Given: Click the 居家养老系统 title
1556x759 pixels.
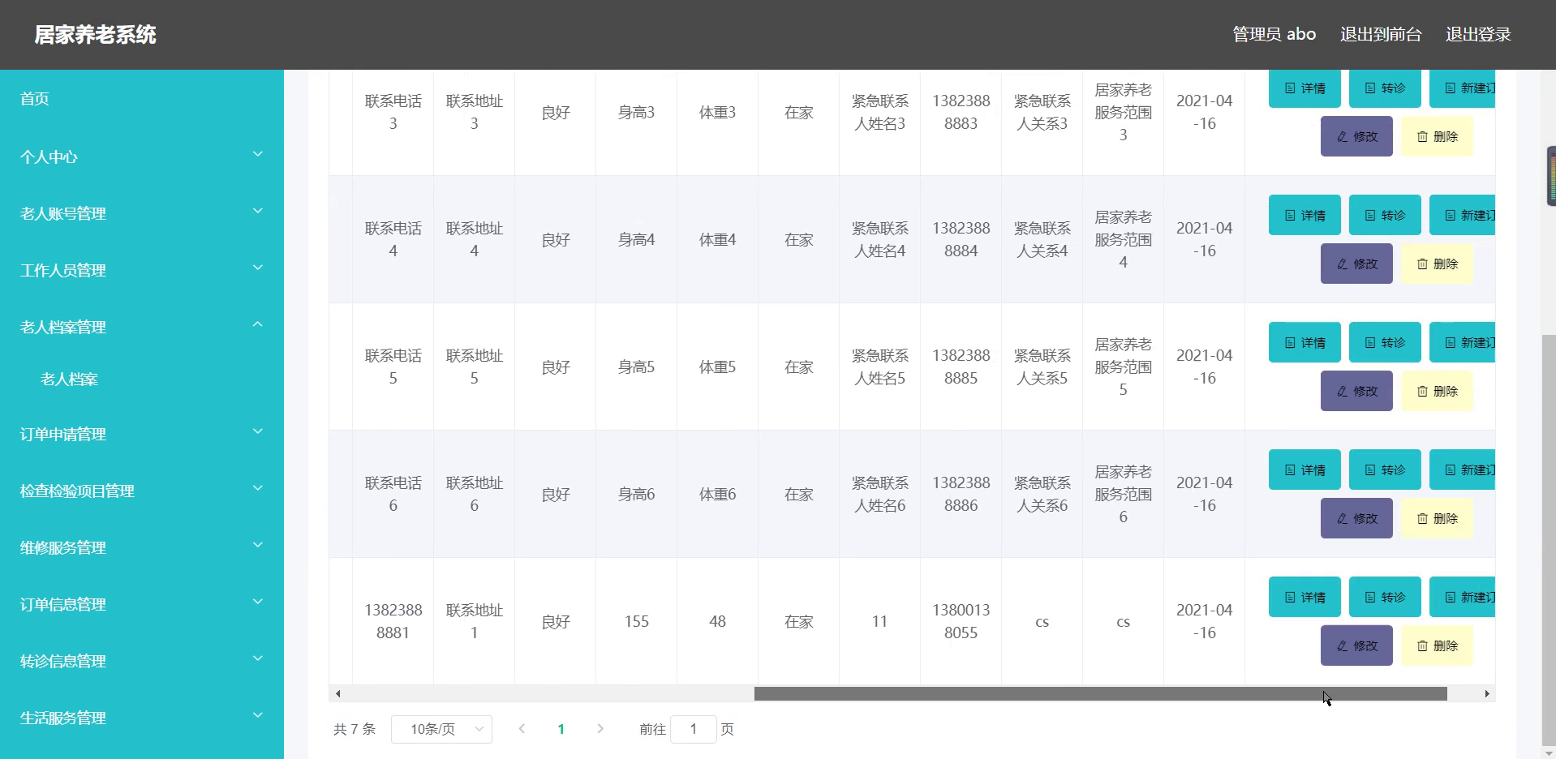Looking at the screenshot, I should (95, 35).
